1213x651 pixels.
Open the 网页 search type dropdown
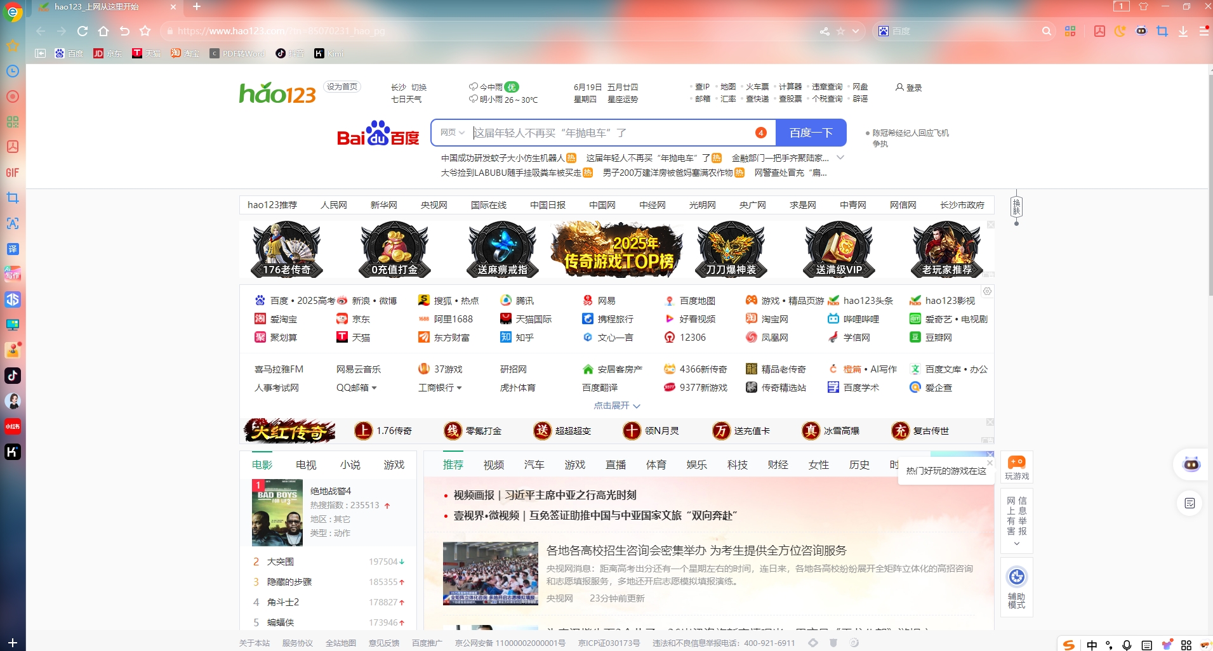(x=453, y=133)
